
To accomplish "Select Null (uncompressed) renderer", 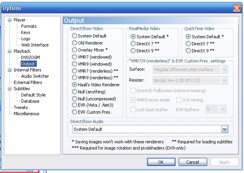I will pyautogui.click(x=74, y=98).
